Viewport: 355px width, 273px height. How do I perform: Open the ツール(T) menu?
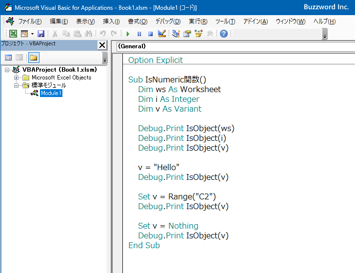pos(225,21)
